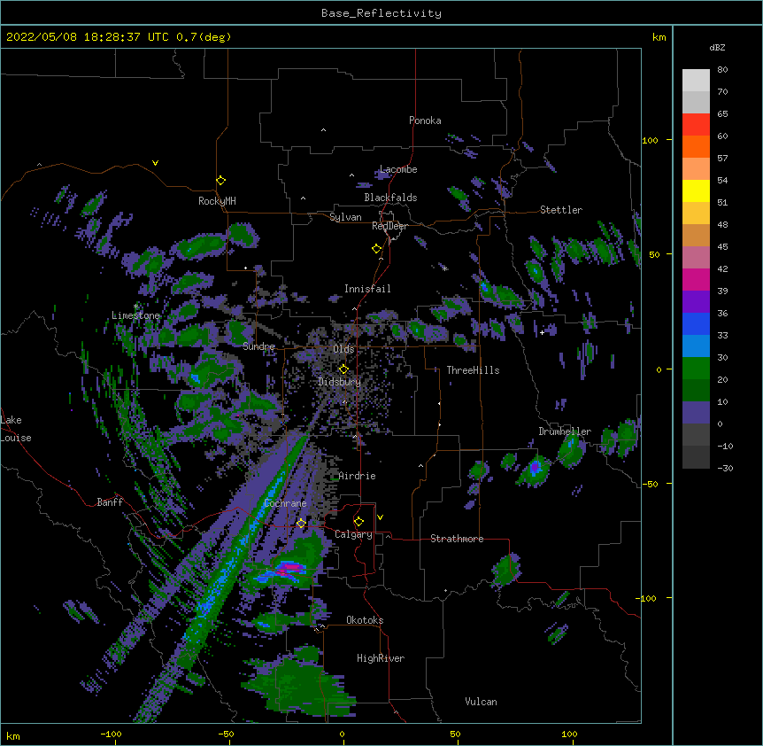Click the yellow V marker northeast of Calgary
This screenshot has height=746, width=763.
pyautogui.click(x=380, y=517)
